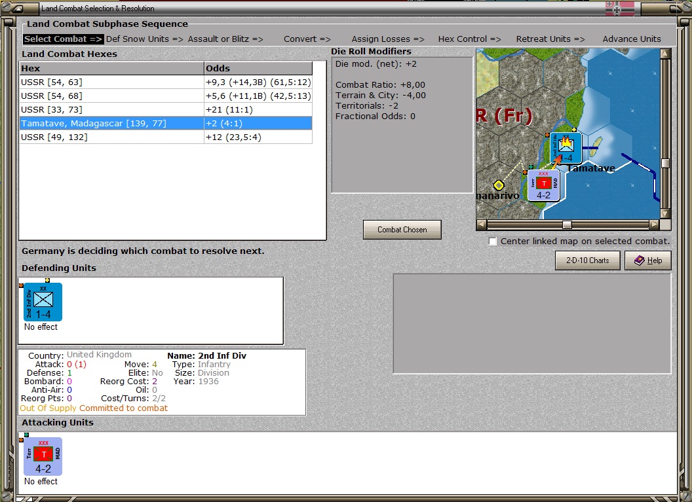Click the odds cell +12 (23,5:4)

(258, 137)
